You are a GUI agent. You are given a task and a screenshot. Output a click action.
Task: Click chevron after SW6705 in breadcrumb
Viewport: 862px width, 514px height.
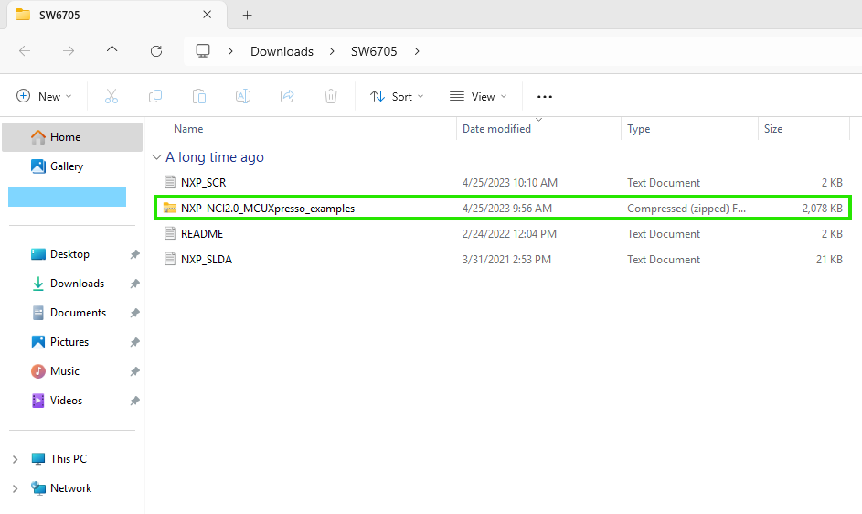tap(417, 51)
